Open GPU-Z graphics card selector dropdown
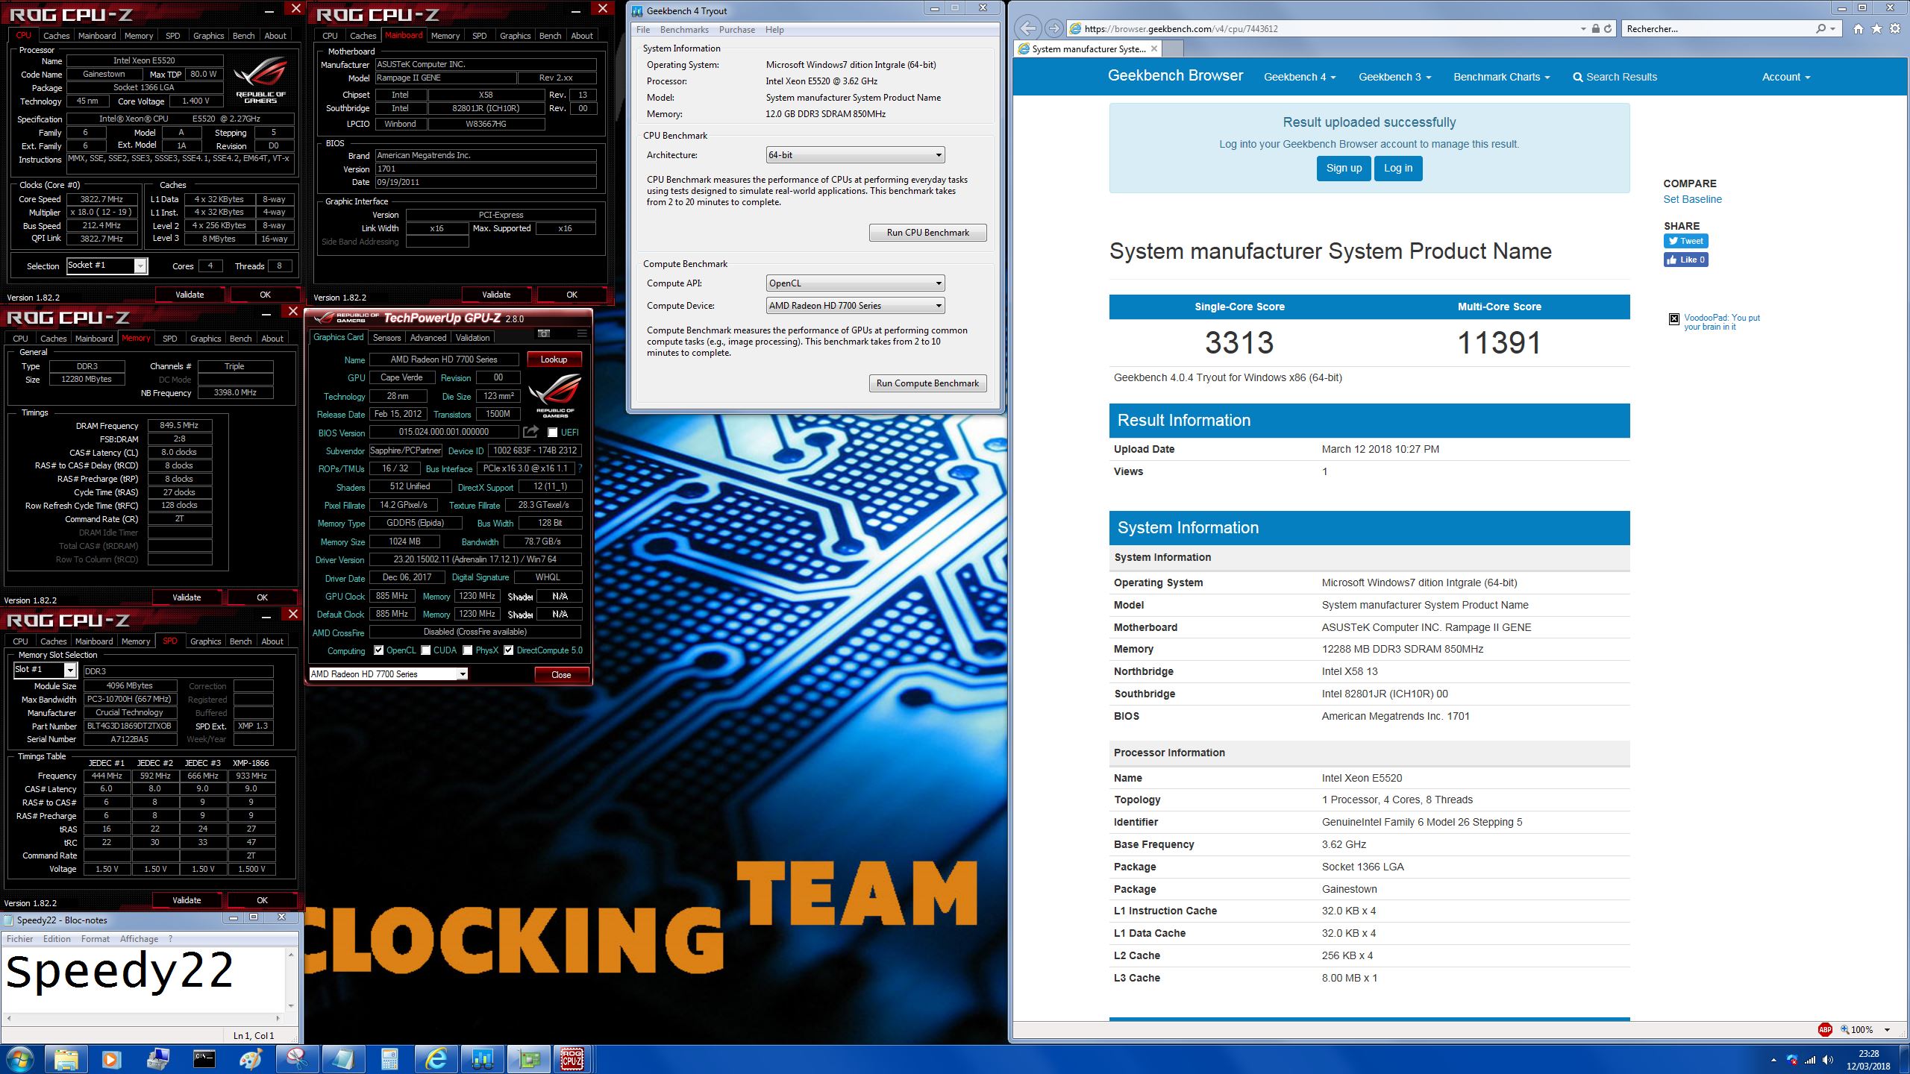 coord(388,674)
